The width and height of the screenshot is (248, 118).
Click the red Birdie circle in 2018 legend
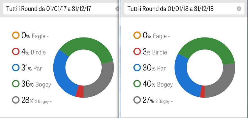137,52
